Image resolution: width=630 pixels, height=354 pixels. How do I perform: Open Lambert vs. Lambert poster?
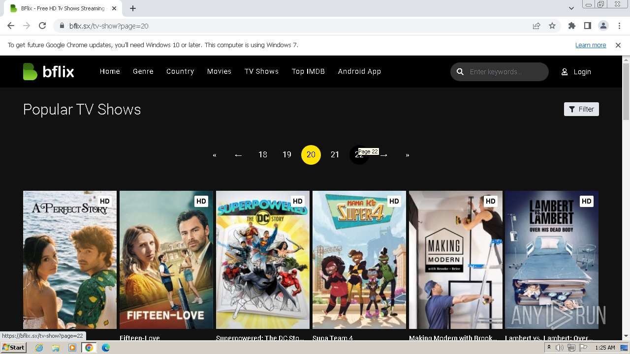click(552, 260)
